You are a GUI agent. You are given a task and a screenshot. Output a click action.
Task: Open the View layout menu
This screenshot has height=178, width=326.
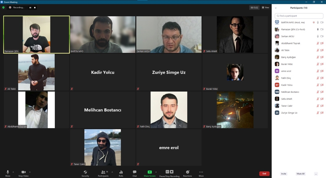266,8
